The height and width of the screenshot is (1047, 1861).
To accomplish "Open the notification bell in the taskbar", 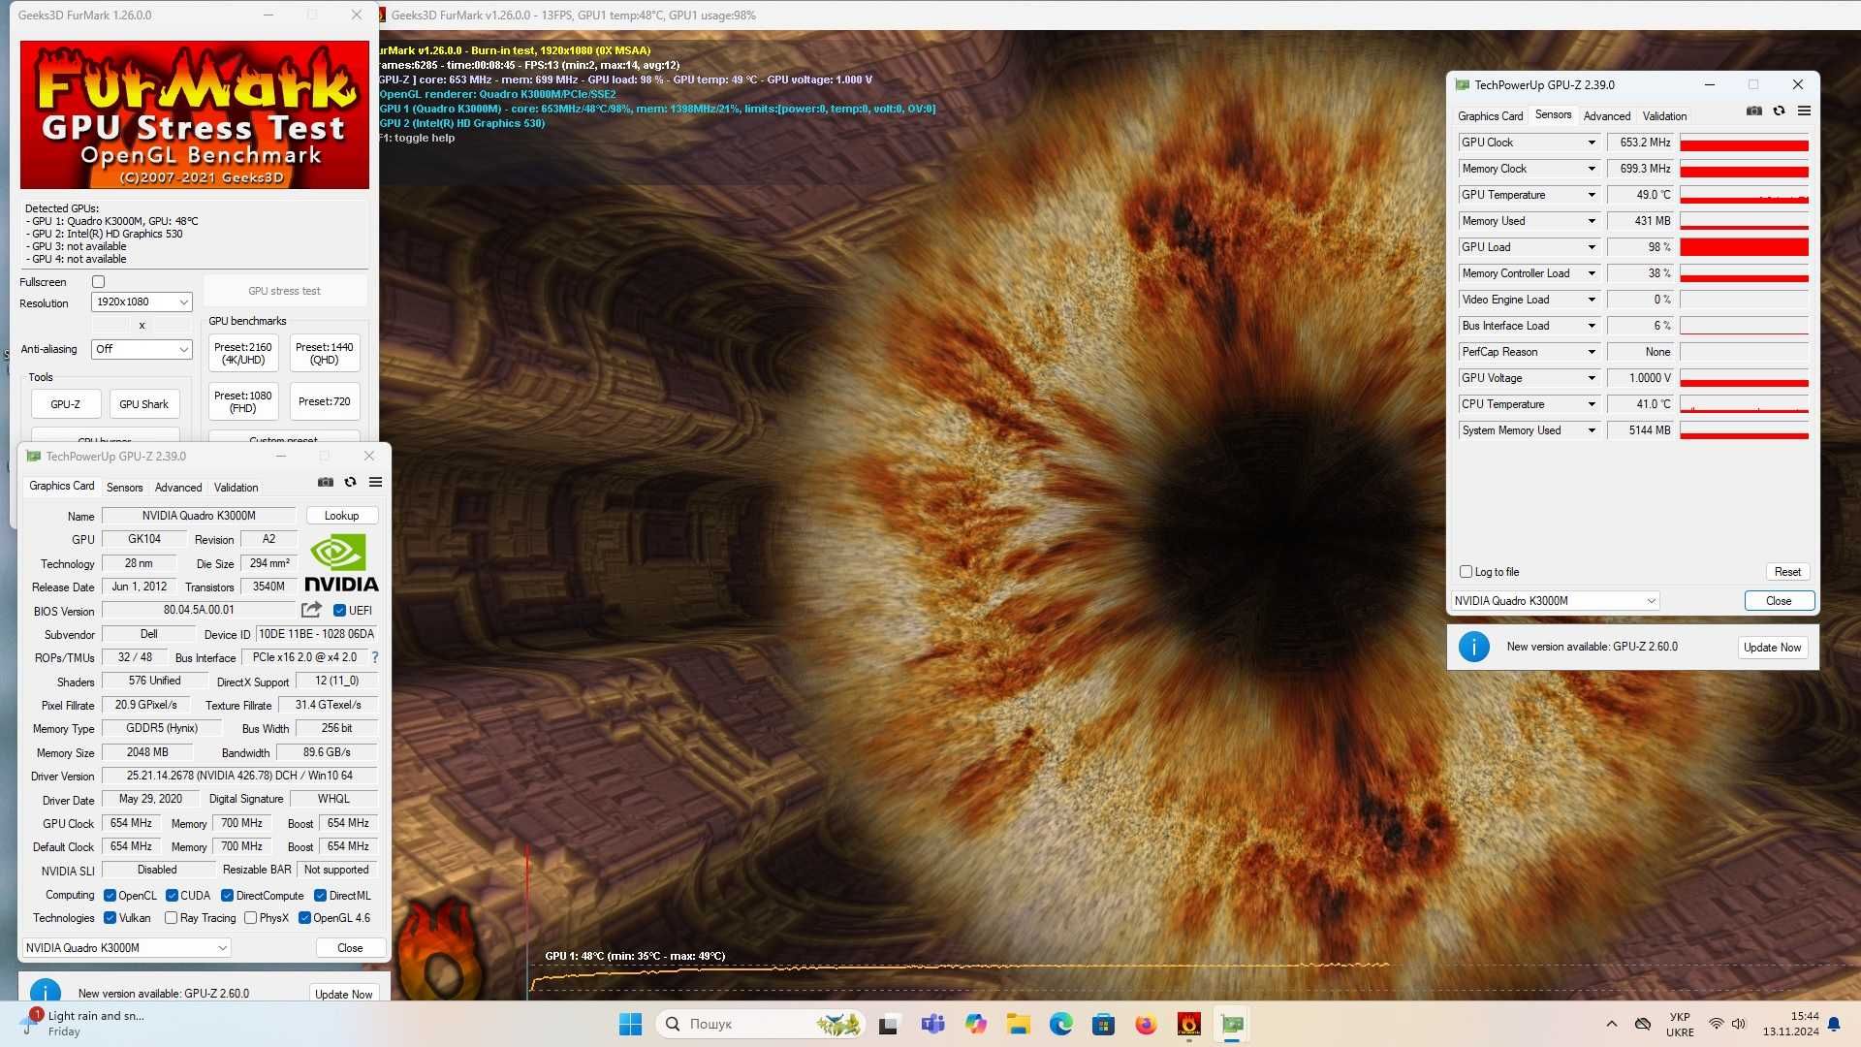I will pos(1834,1024).
